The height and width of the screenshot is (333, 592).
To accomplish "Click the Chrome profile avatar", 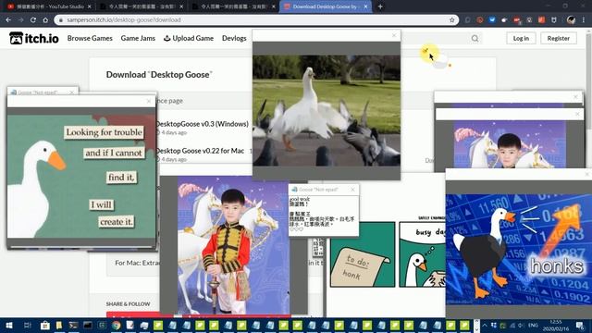I will (571, 20).
